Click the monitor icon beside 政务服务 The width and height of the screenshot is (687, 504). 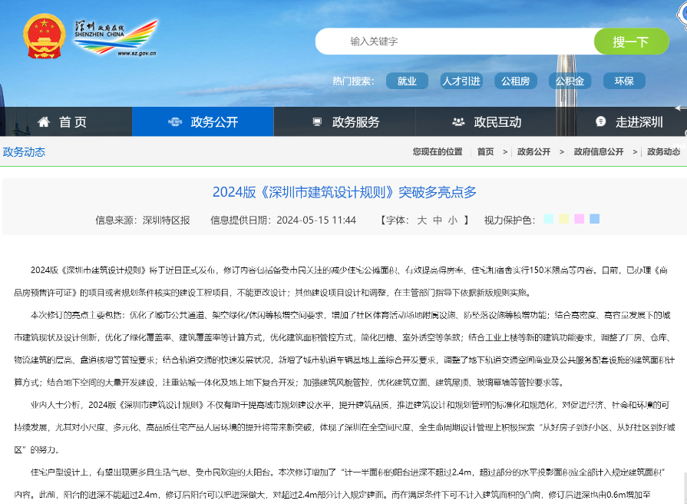(x=317, y=121)
